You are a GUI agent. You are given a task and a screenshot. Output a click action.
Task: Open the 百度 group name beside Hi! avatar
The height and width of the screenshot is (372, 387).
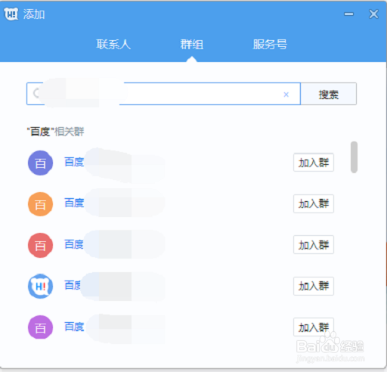[73, 285]
